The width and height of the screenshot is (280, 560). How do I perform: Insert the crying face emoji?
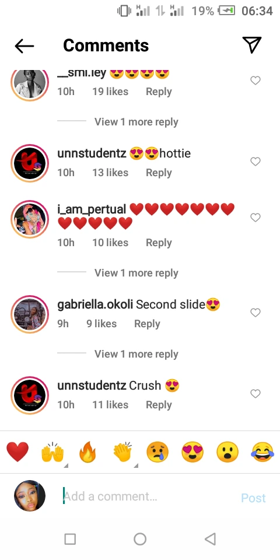[x=157, y=452]
